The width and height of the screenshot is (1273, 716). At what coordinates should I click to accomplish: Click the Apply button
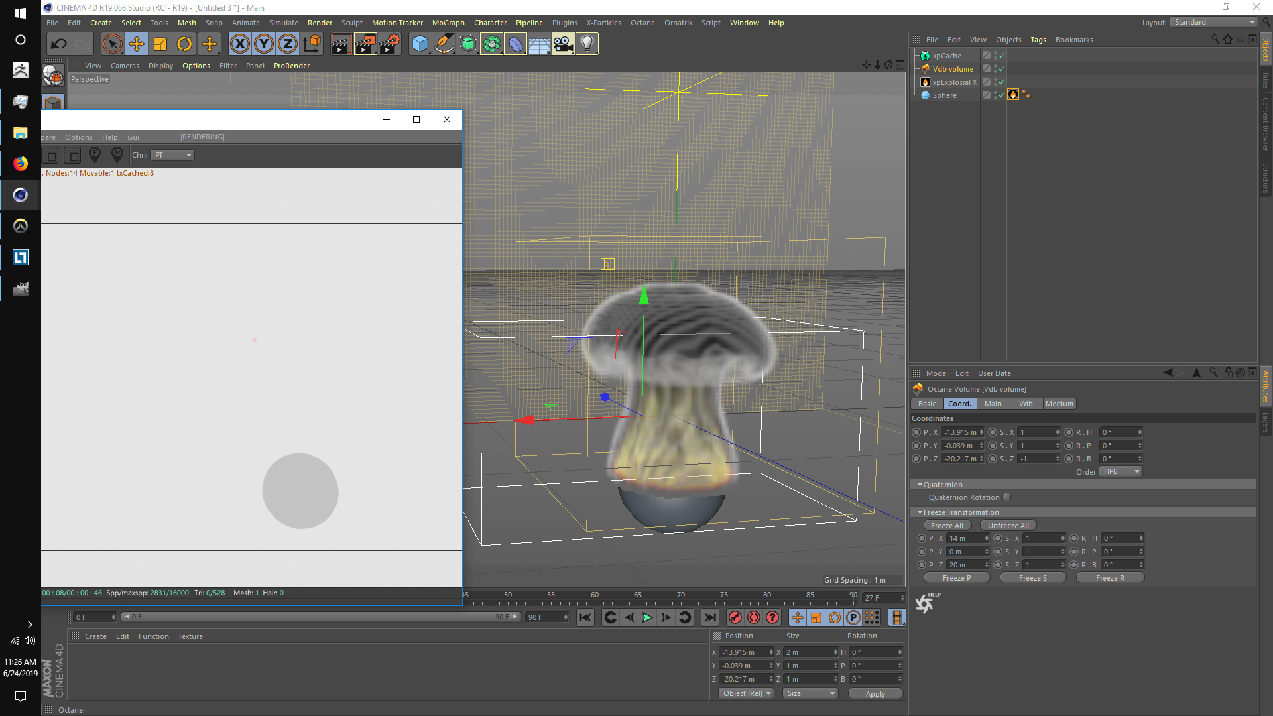(875, 694)
